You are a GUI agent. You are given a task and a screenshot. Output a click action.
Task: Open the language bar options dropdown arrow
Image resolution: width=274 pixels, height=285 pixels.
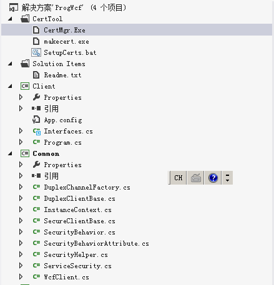227,178
